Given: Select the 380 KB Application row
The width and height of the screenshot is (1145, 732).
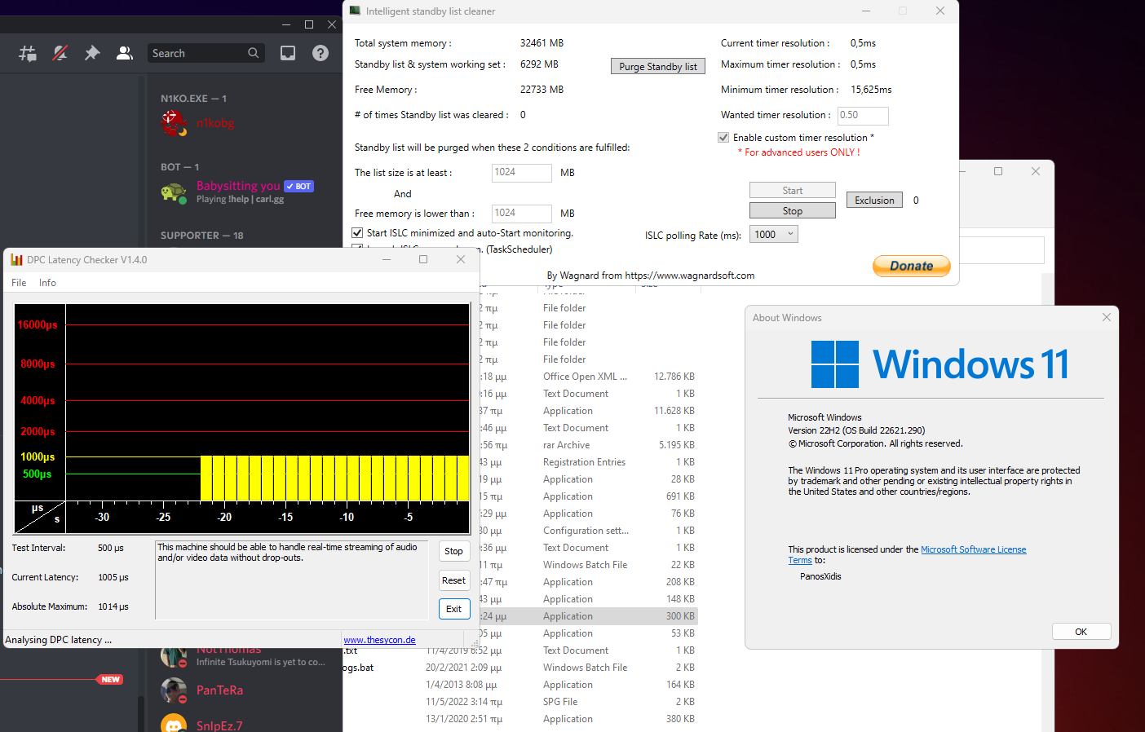Looking at the screenshot, I should (x=520, y=719).
